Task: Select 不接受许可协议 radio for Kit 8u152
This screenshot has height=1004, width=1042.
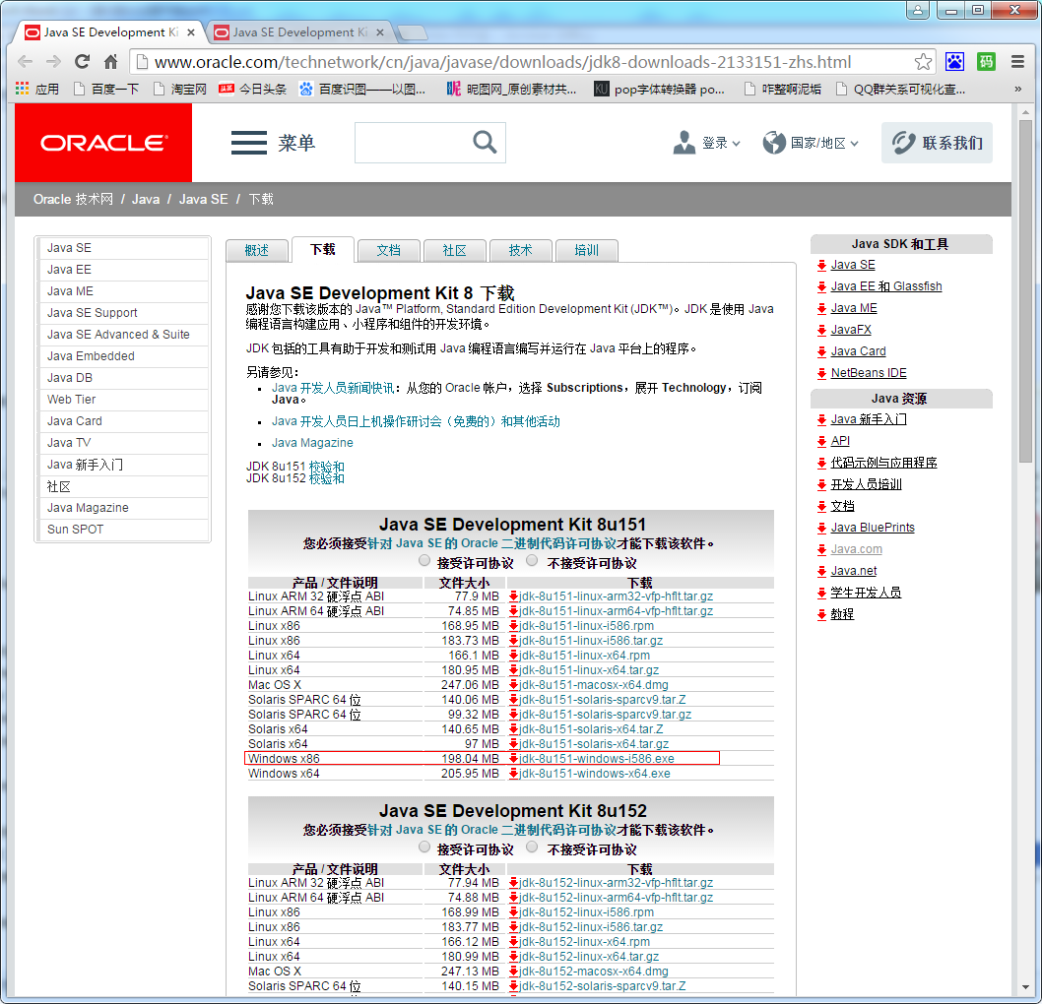Action: tap(532, 847)
